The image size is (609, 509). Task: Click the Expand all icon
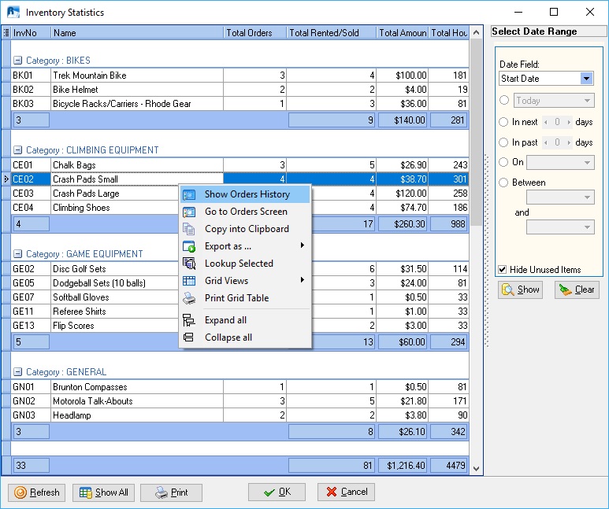click(x=189, y=320)
